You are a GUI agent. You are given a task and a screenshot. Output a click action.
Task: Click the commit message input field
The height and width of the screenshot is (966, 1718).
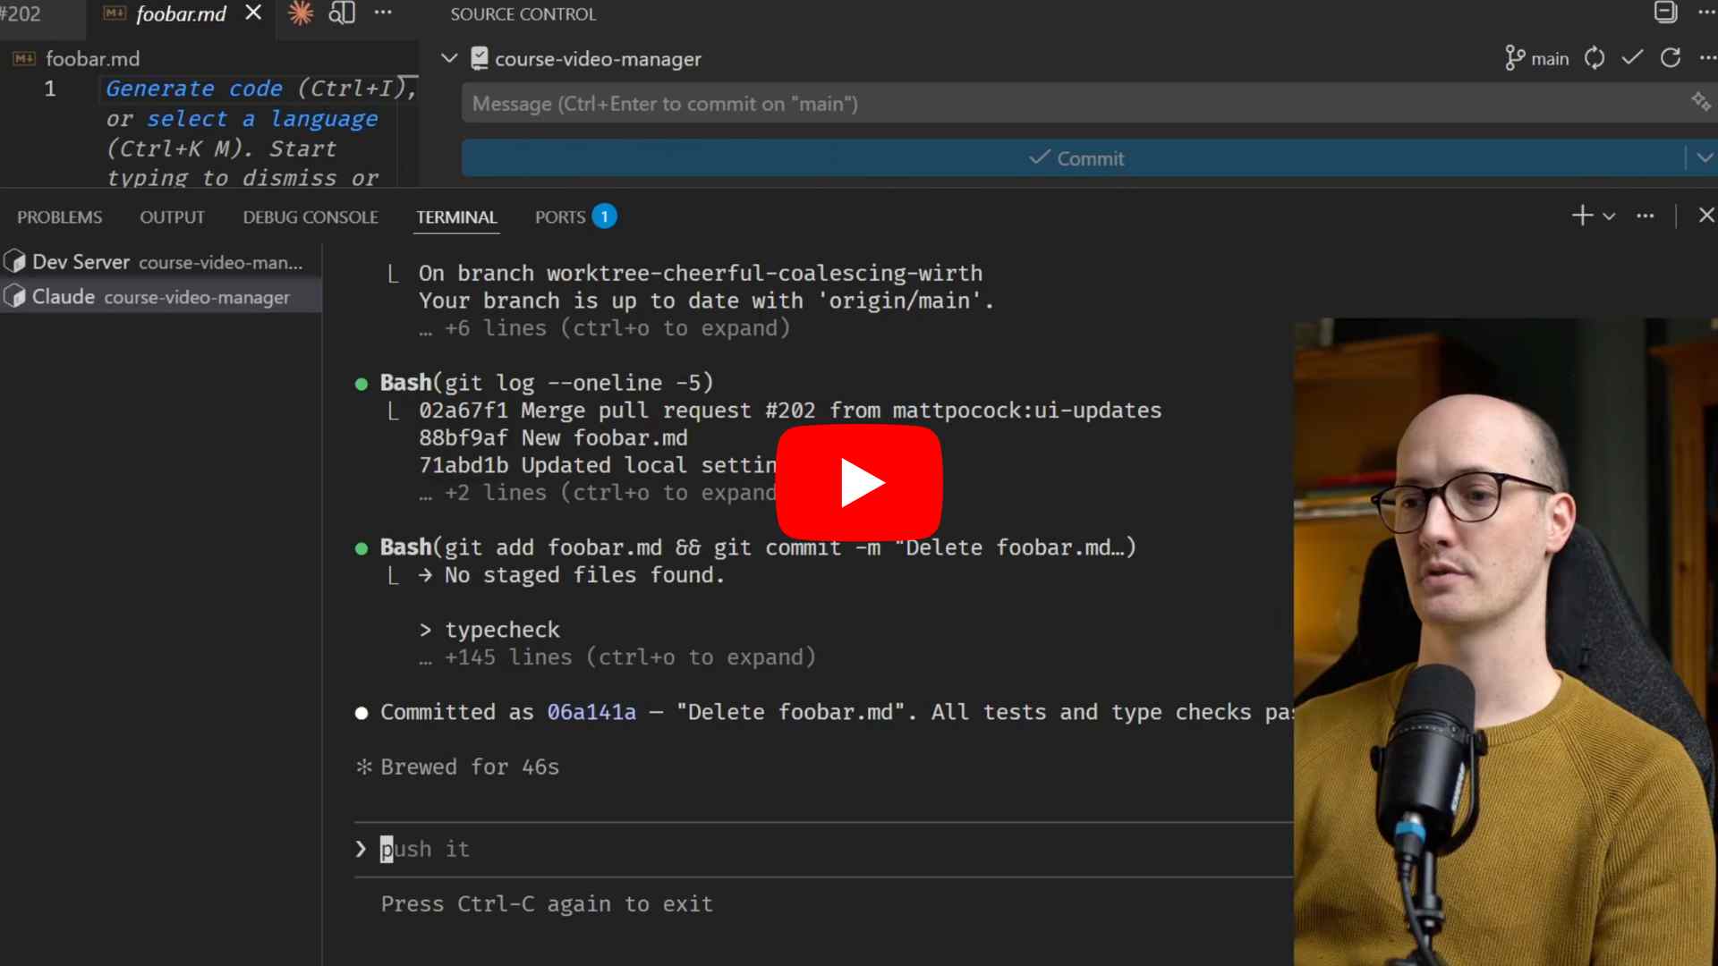point(1074,104)
